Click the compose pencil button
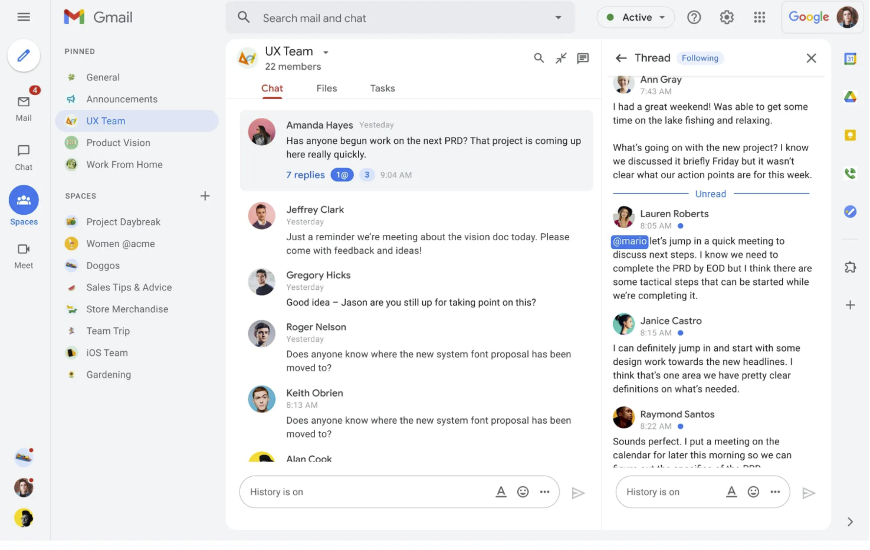Screen dimensions: 870x550 click(x=24, y=55)
